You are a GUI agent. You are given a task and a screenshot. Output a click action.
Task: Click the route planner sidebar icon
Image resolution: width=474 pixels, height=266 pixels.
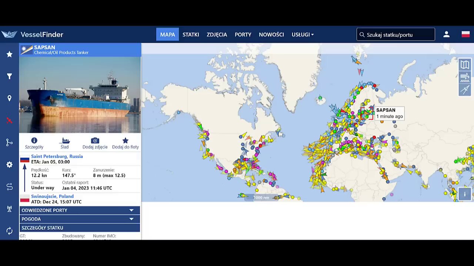coord(9,187)
